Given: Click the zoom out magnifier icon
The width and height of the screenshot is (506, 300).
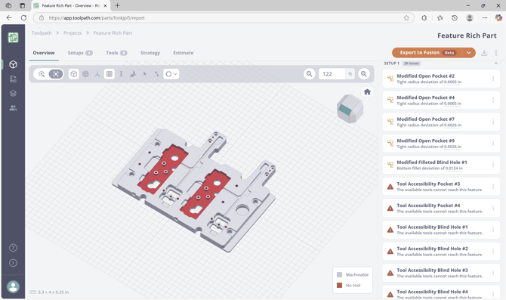Looking at the screenshot, I should (309, 74).
